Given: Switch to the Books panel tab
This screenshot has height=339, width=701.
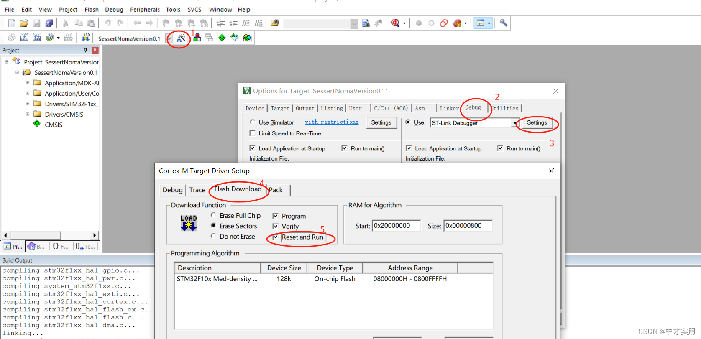Looking at the screenshot, I should point(36,247).
